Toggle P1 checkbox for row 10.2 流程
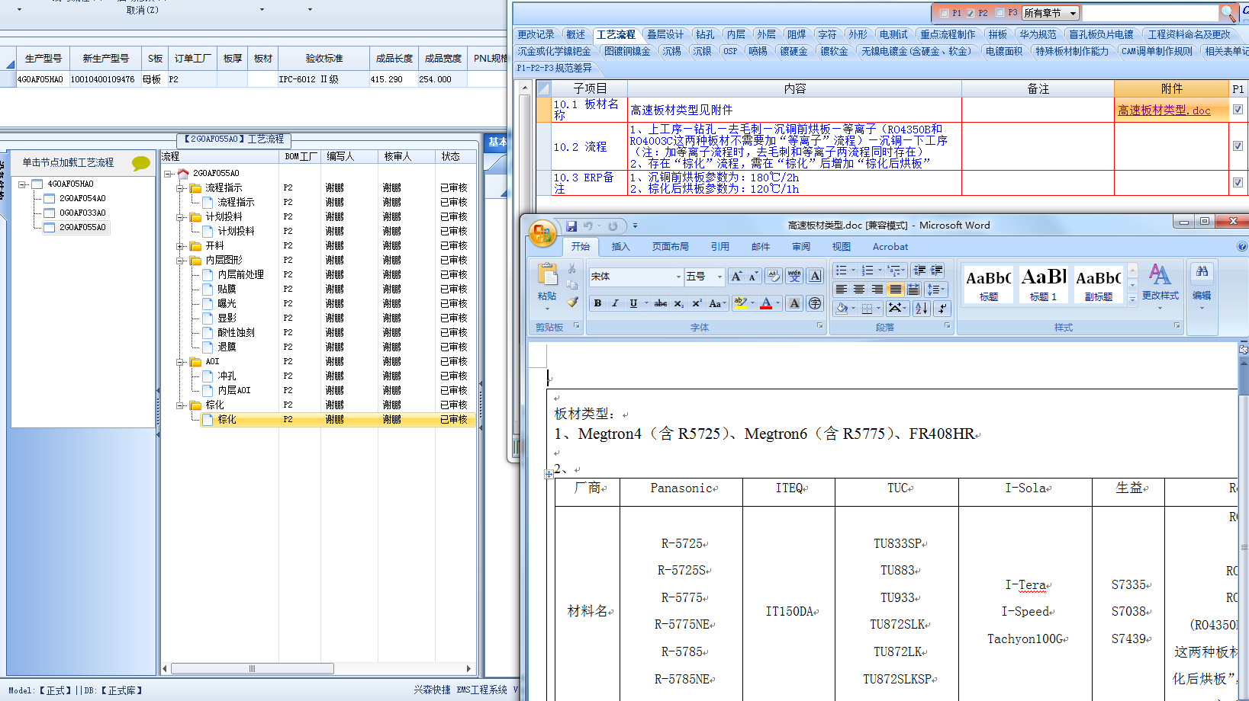The height and width of the screenshot is (701, 1249). pyautogui.click(x=1238, y=146)
